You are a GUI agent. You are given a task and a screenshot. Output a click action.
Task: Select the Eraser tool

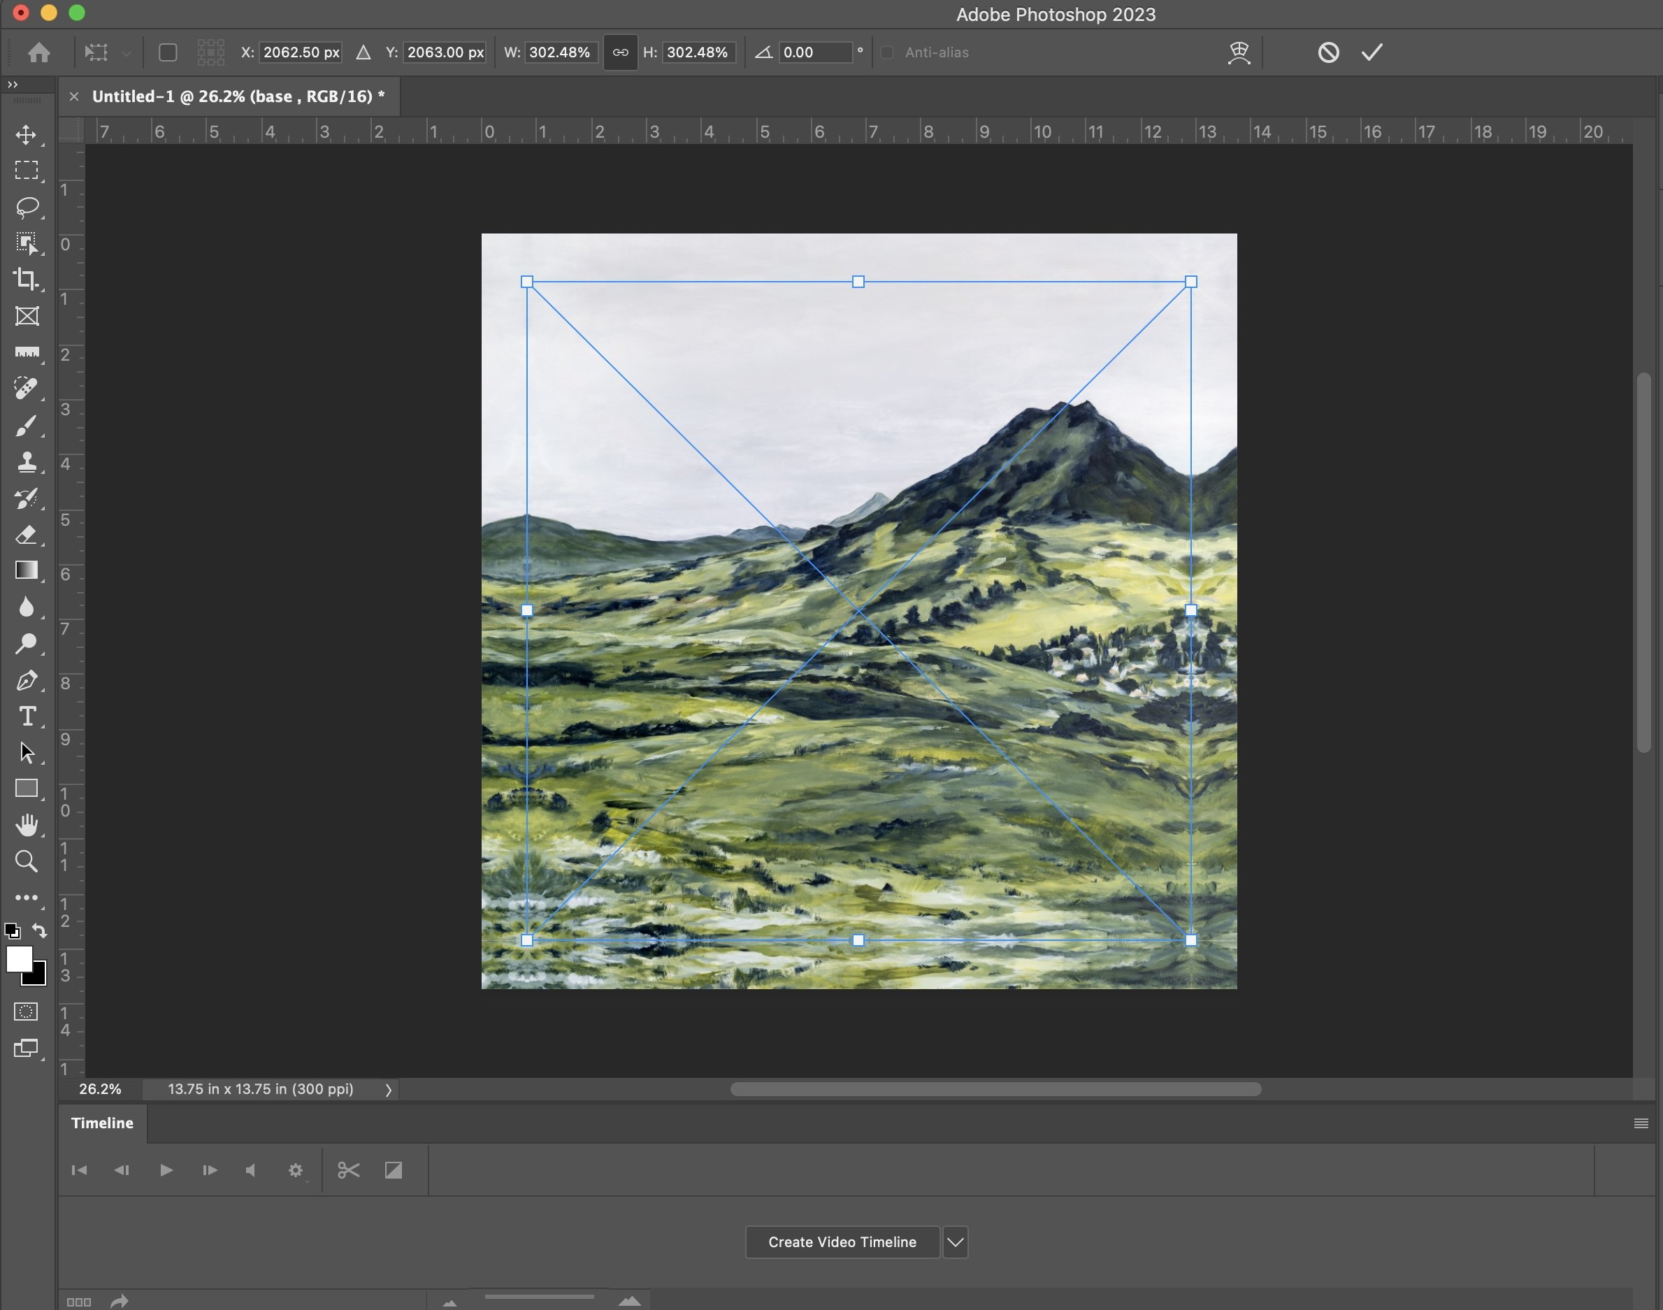click(27, 535)
